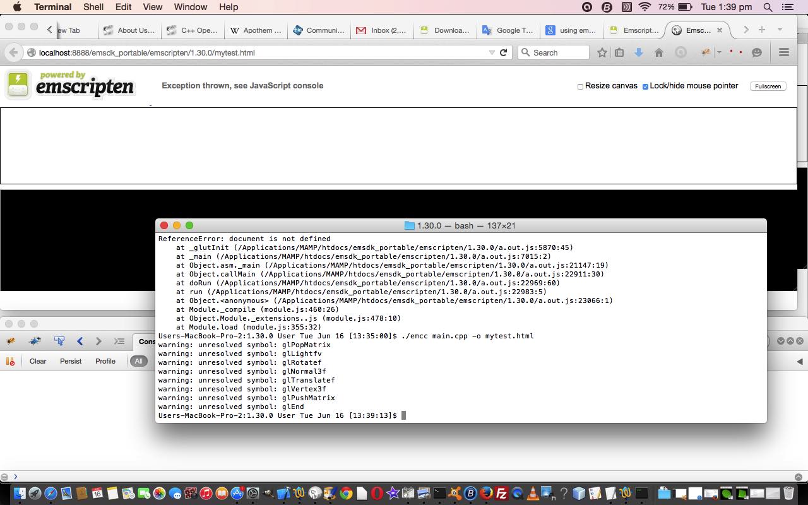Click the Firefox Search field

coord(554,52)
